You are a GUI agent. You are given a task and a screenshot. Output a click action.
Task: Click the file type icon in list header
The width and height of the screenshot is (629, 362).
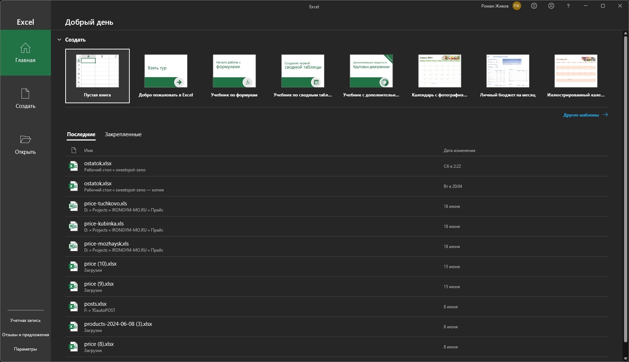(74, 150)
